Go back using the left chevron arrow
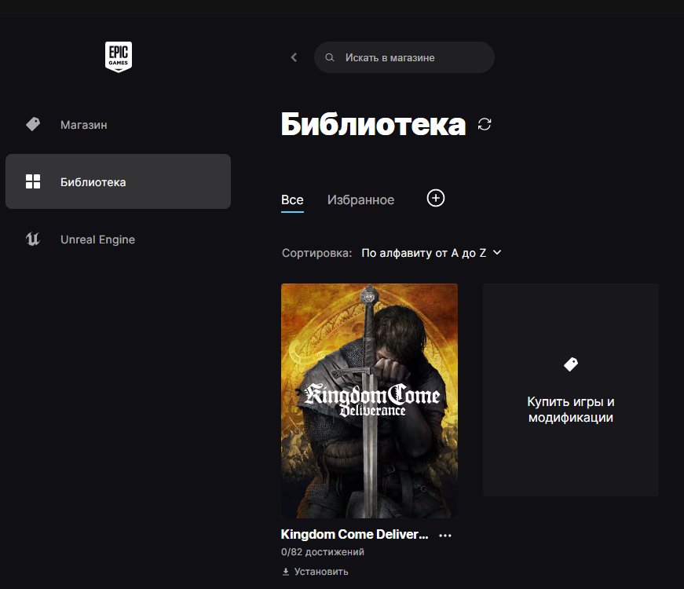684x589 pixels. coord(294,57)
